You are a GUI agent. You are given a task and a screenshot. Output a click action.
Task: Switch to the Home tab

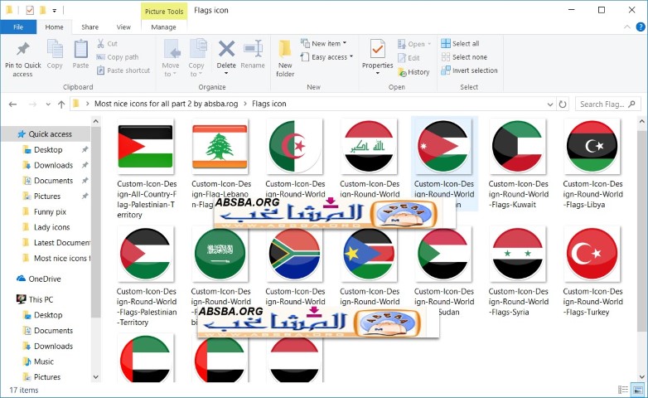pyautogui.click(x=54, y=27)
